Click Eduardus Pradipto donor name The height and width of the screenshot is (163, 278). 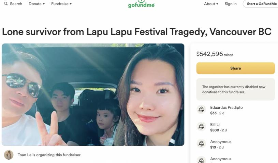[x=226, y=107]
